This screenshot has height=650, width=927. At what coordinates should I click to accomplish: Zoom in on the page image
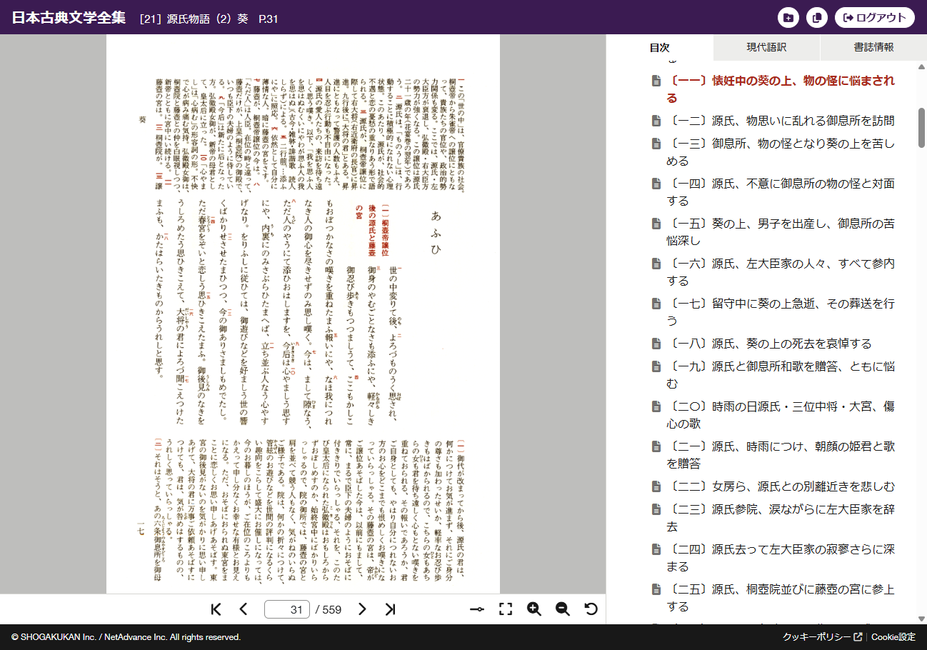coord(534,609)
